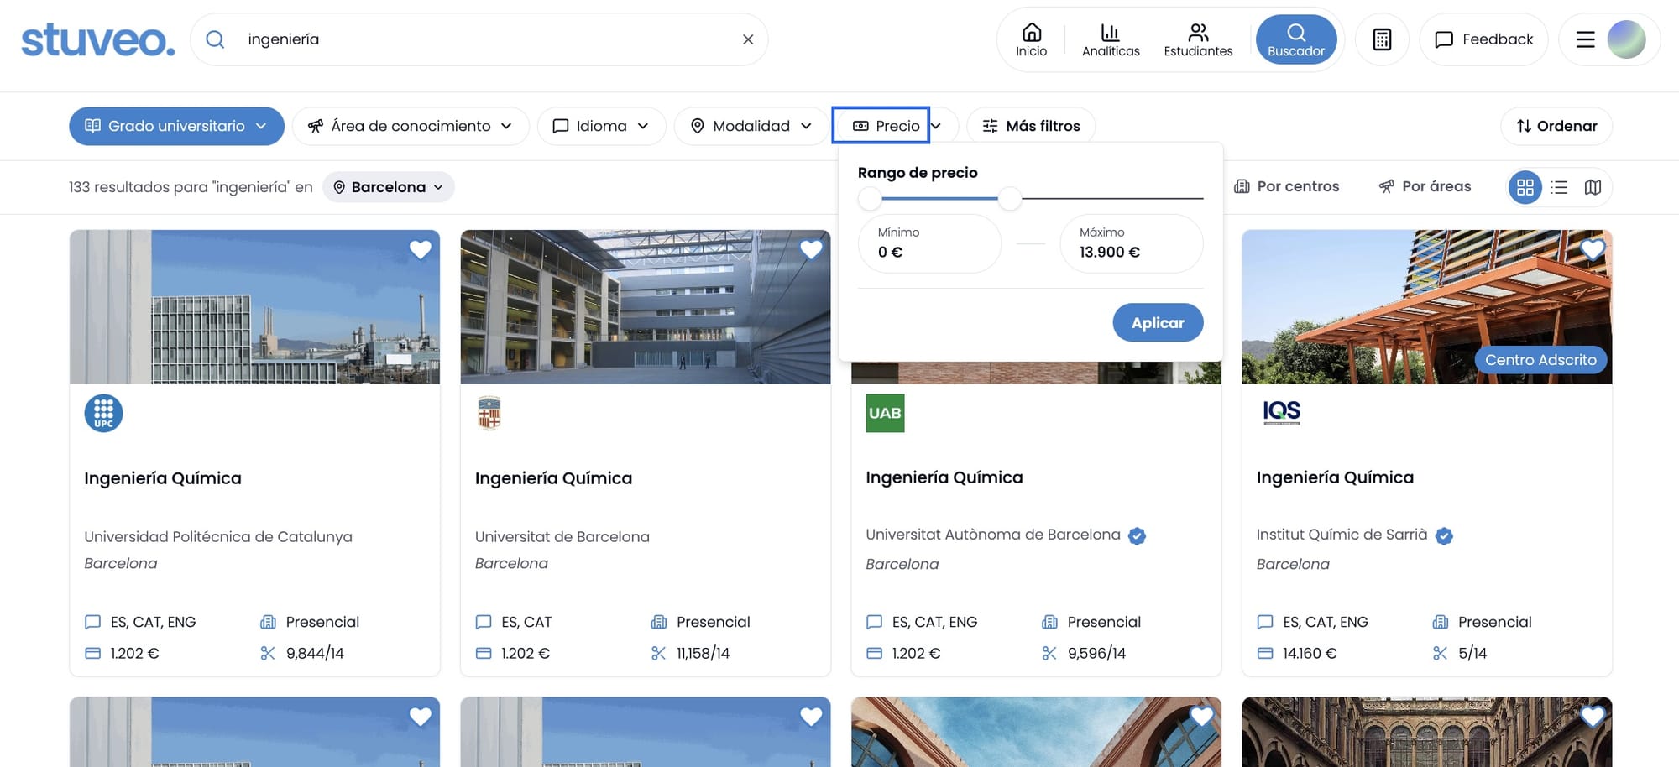Viewport: 1679px width, 767px height.
Task: Toggle favorite heart on UPC card
Action: coord(421,249)
